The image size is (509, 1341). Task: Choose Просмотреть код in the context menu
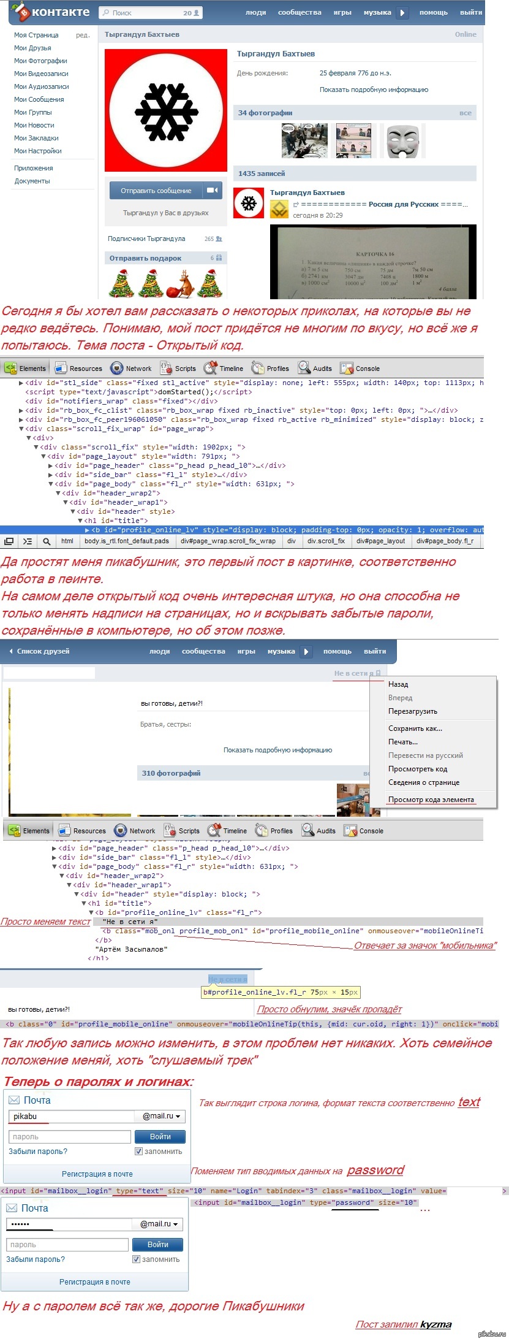[418, 769]
